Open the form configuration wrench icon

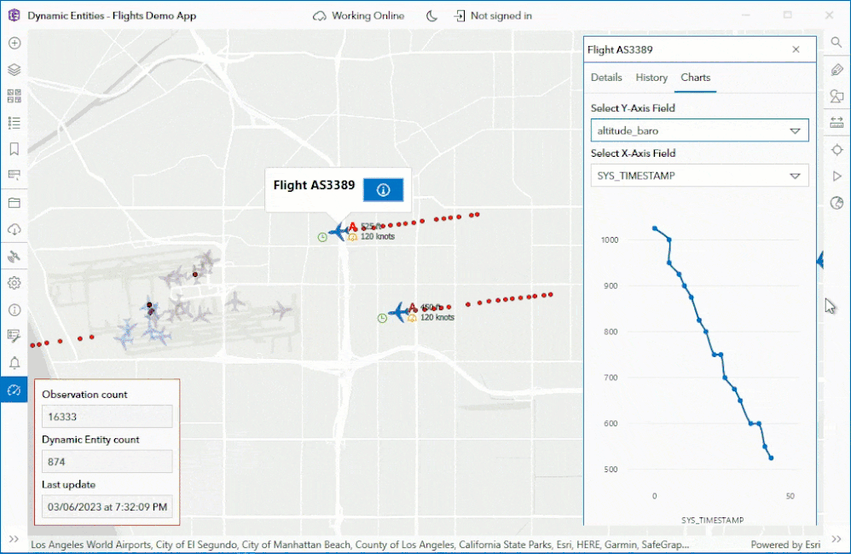14,337
